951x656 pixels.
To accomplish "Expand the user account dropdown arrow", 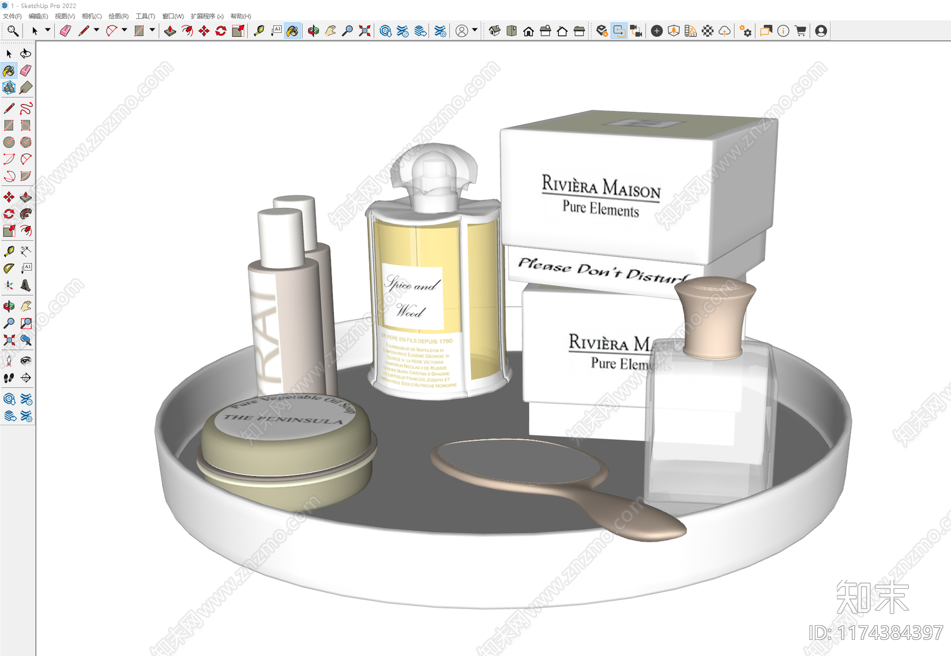I will coord(474,30).
